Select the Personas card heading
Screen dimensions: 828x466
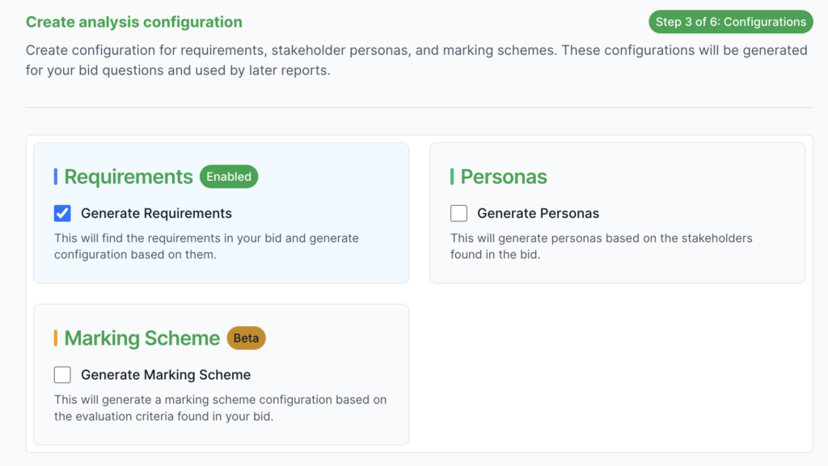(x=504, y=177)
